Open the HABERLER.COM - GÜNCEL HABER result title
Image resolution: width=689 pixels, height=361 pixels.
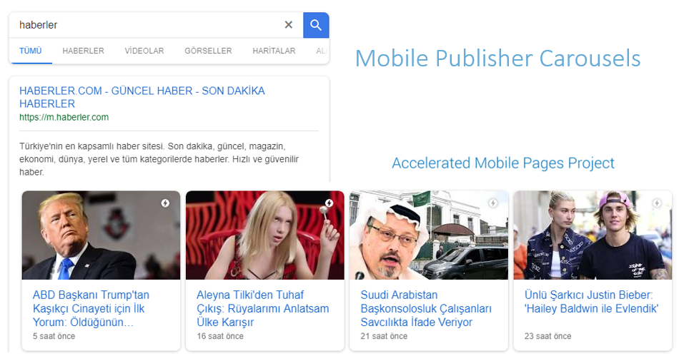point(142,97)
